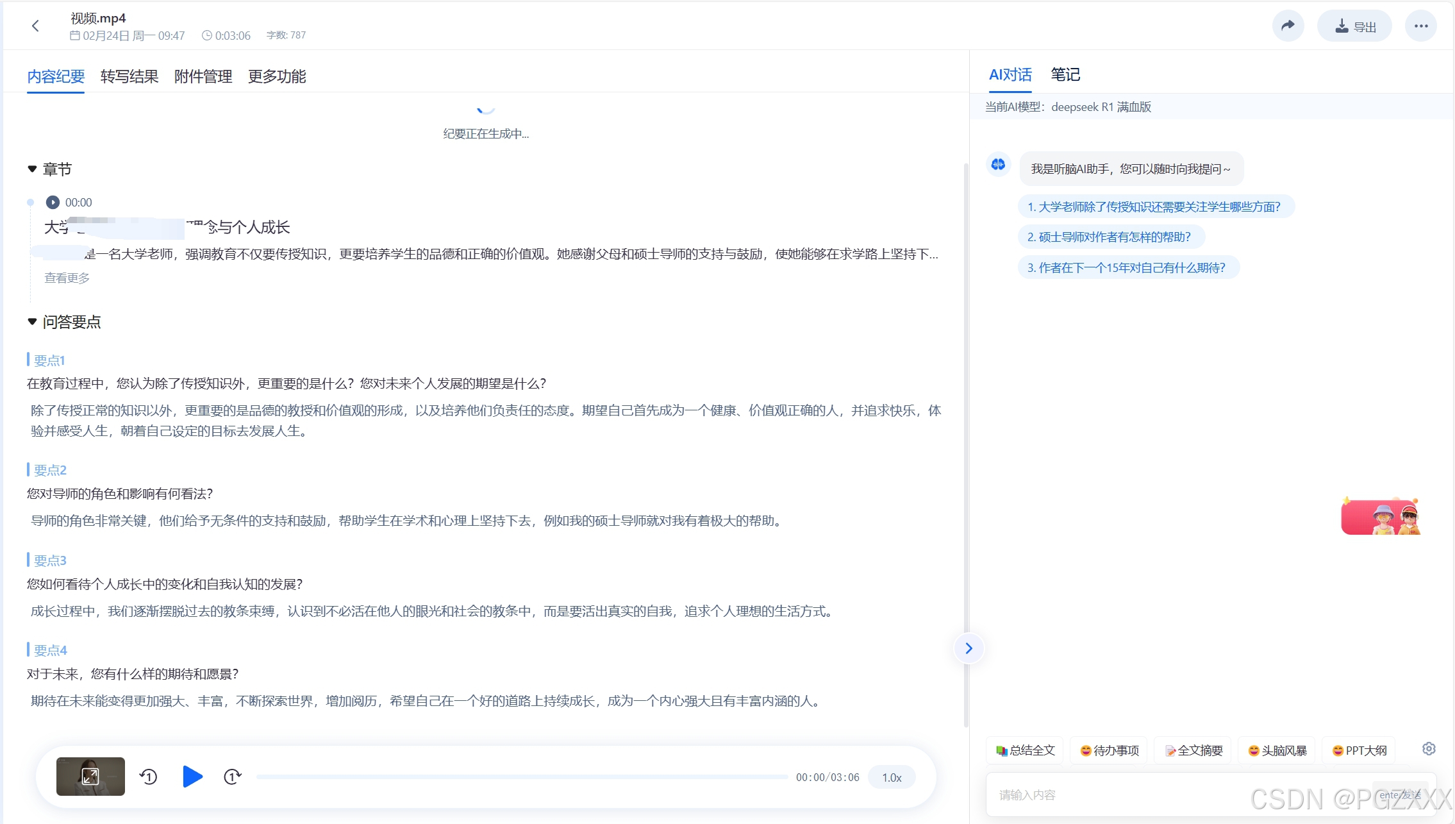Click the share arrow icon
1455x824 pixels.
pyautogui.click(x=1288, y=26)
